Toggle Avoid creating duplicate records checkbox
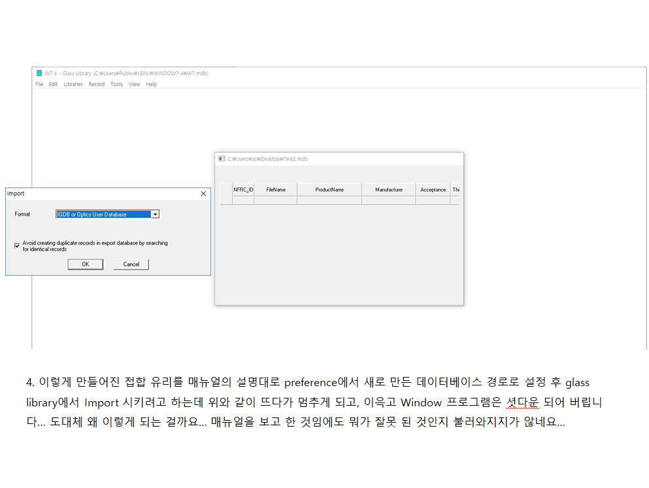This screenshot has height=488, width=649. tap(17, 246)
